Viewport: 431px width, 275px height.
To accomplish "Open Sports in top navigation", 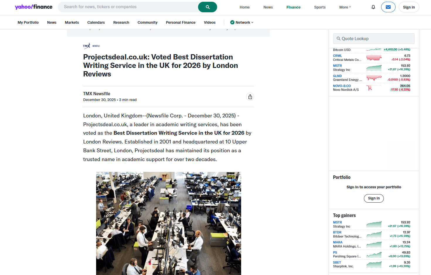I will click(320, 7).
